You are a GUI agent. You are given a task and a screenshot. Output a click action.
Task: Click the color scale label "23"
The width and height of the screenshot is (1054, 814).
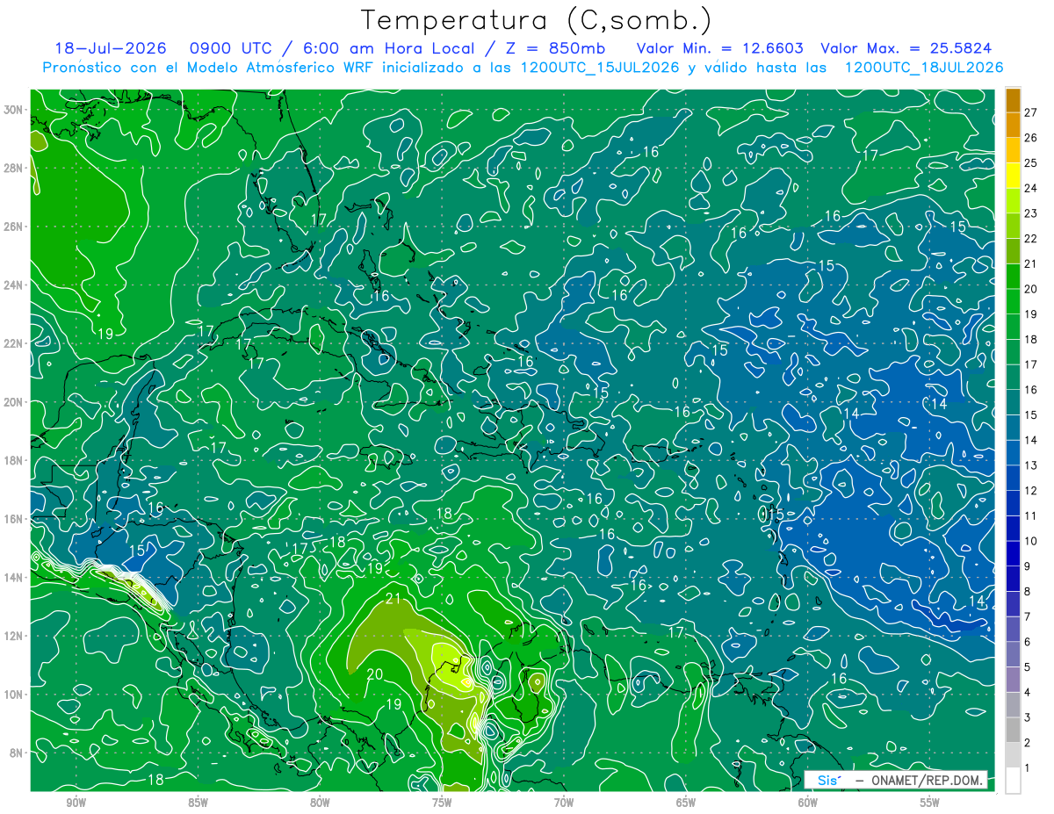coord(1031,213)
